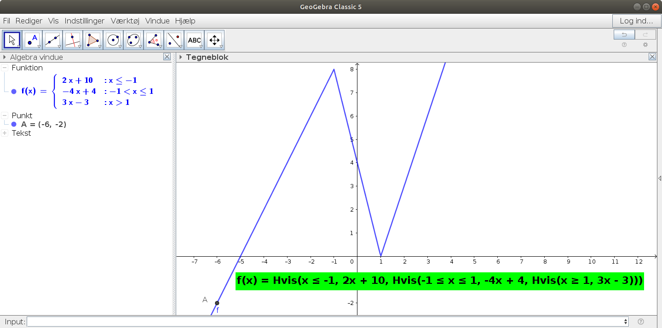This screenshot has height=328, width=662.
Task: Collapse the Punkt tree group
Action: click(5, 115)
